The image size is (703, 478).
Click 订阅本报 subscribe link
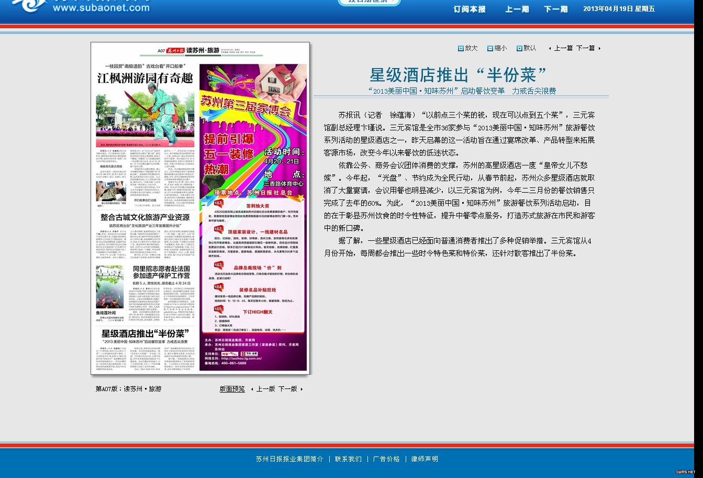pyautogui.click(x=470, y=9)
